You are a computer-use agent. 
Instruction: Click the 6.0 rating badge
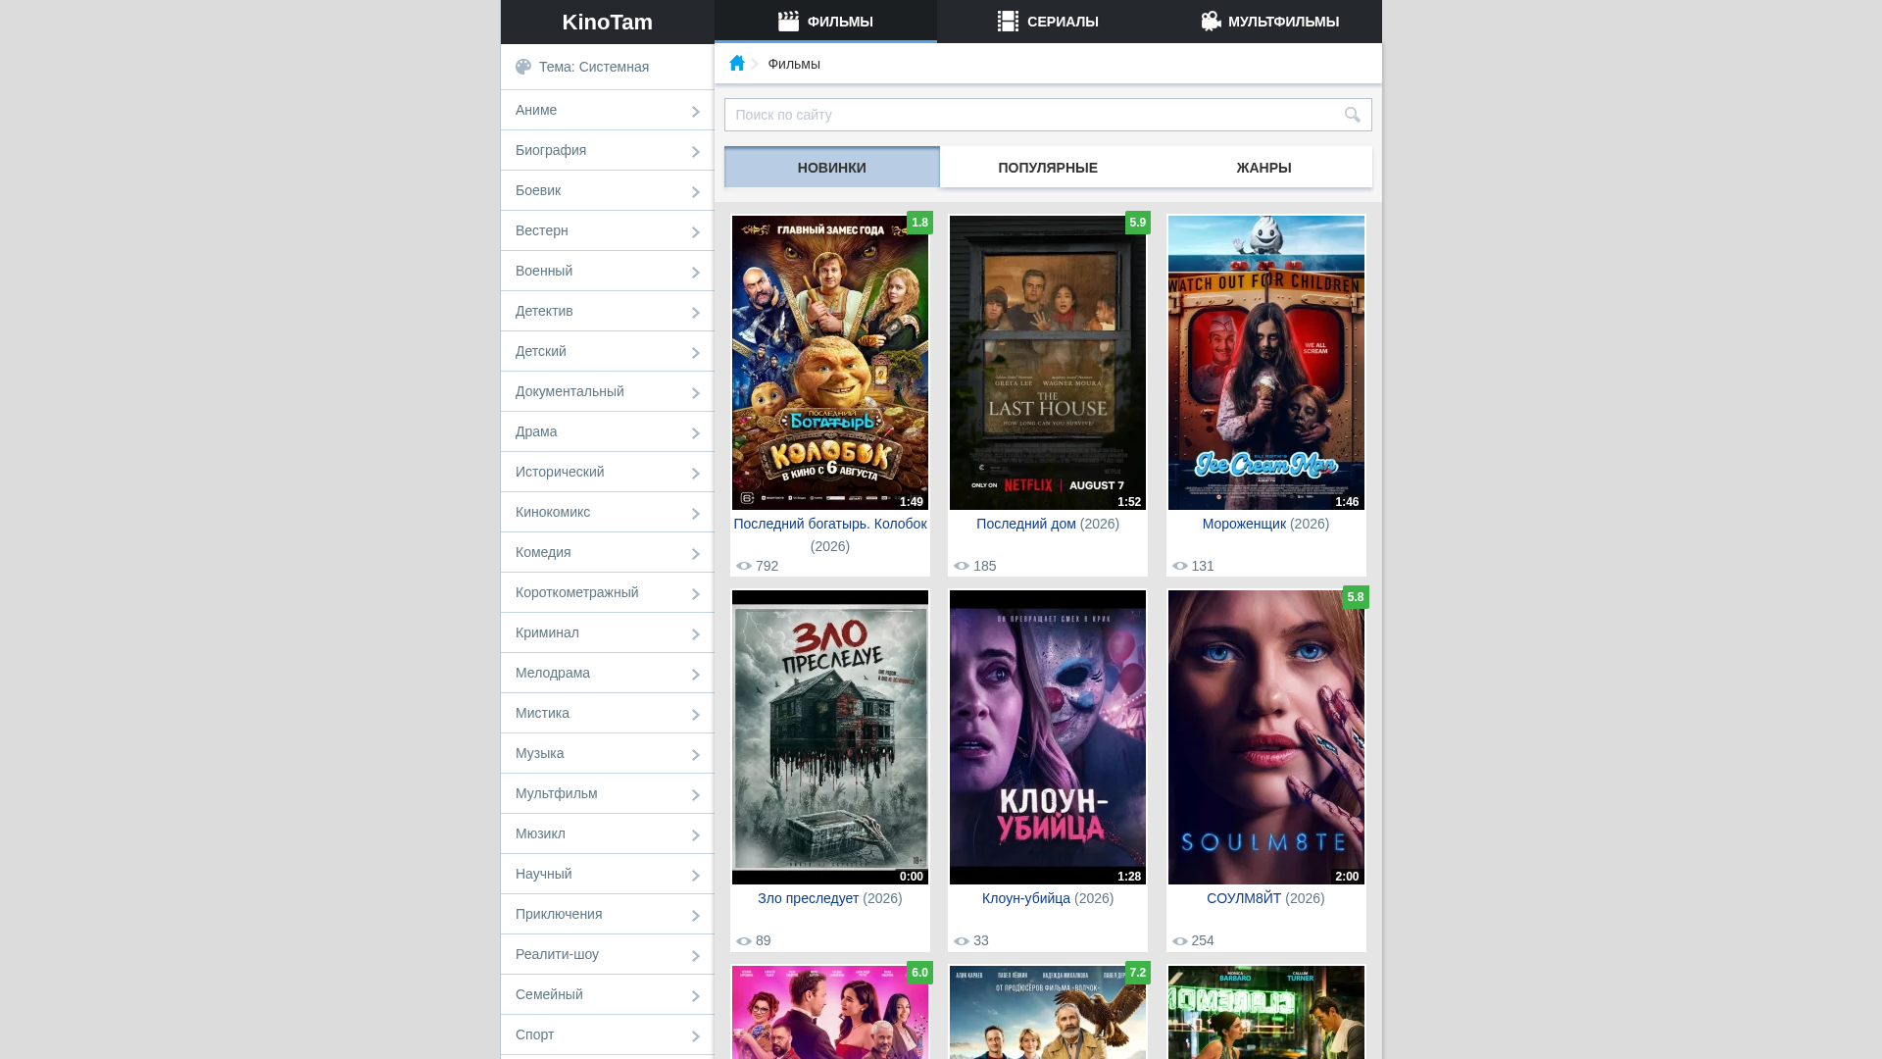click(919, 973)
